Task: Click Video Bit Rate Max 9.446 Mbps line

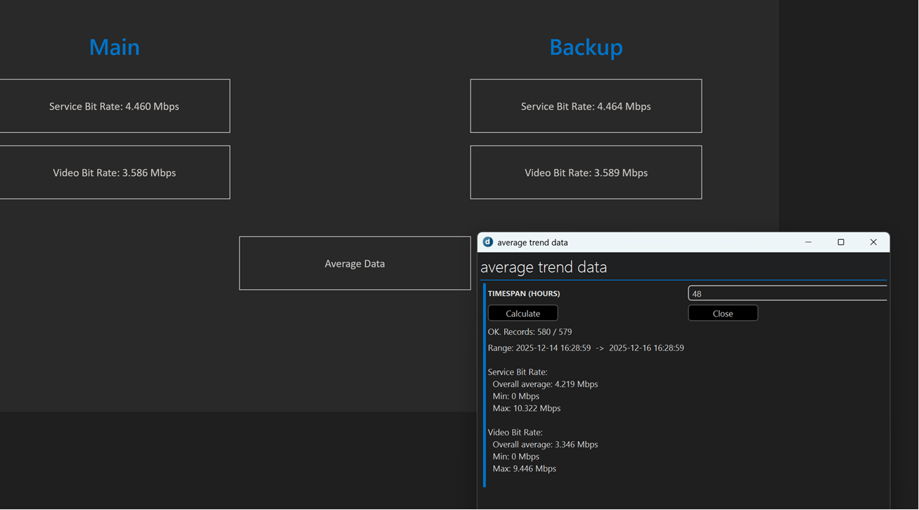Action: tap(524, 469)
